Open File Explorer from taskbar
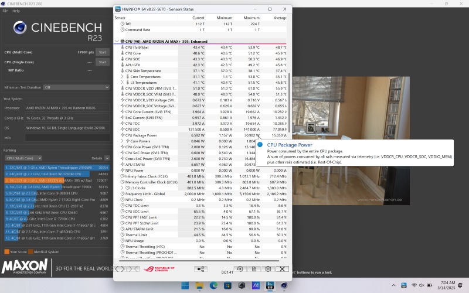The image size is (469, 293). 199,285
